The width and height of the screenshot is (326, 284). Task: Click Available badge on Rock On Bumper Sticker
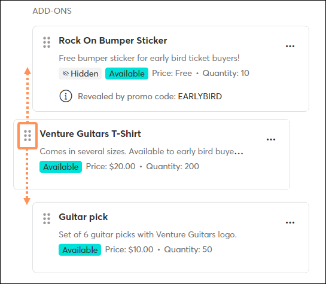pos(127,74)
